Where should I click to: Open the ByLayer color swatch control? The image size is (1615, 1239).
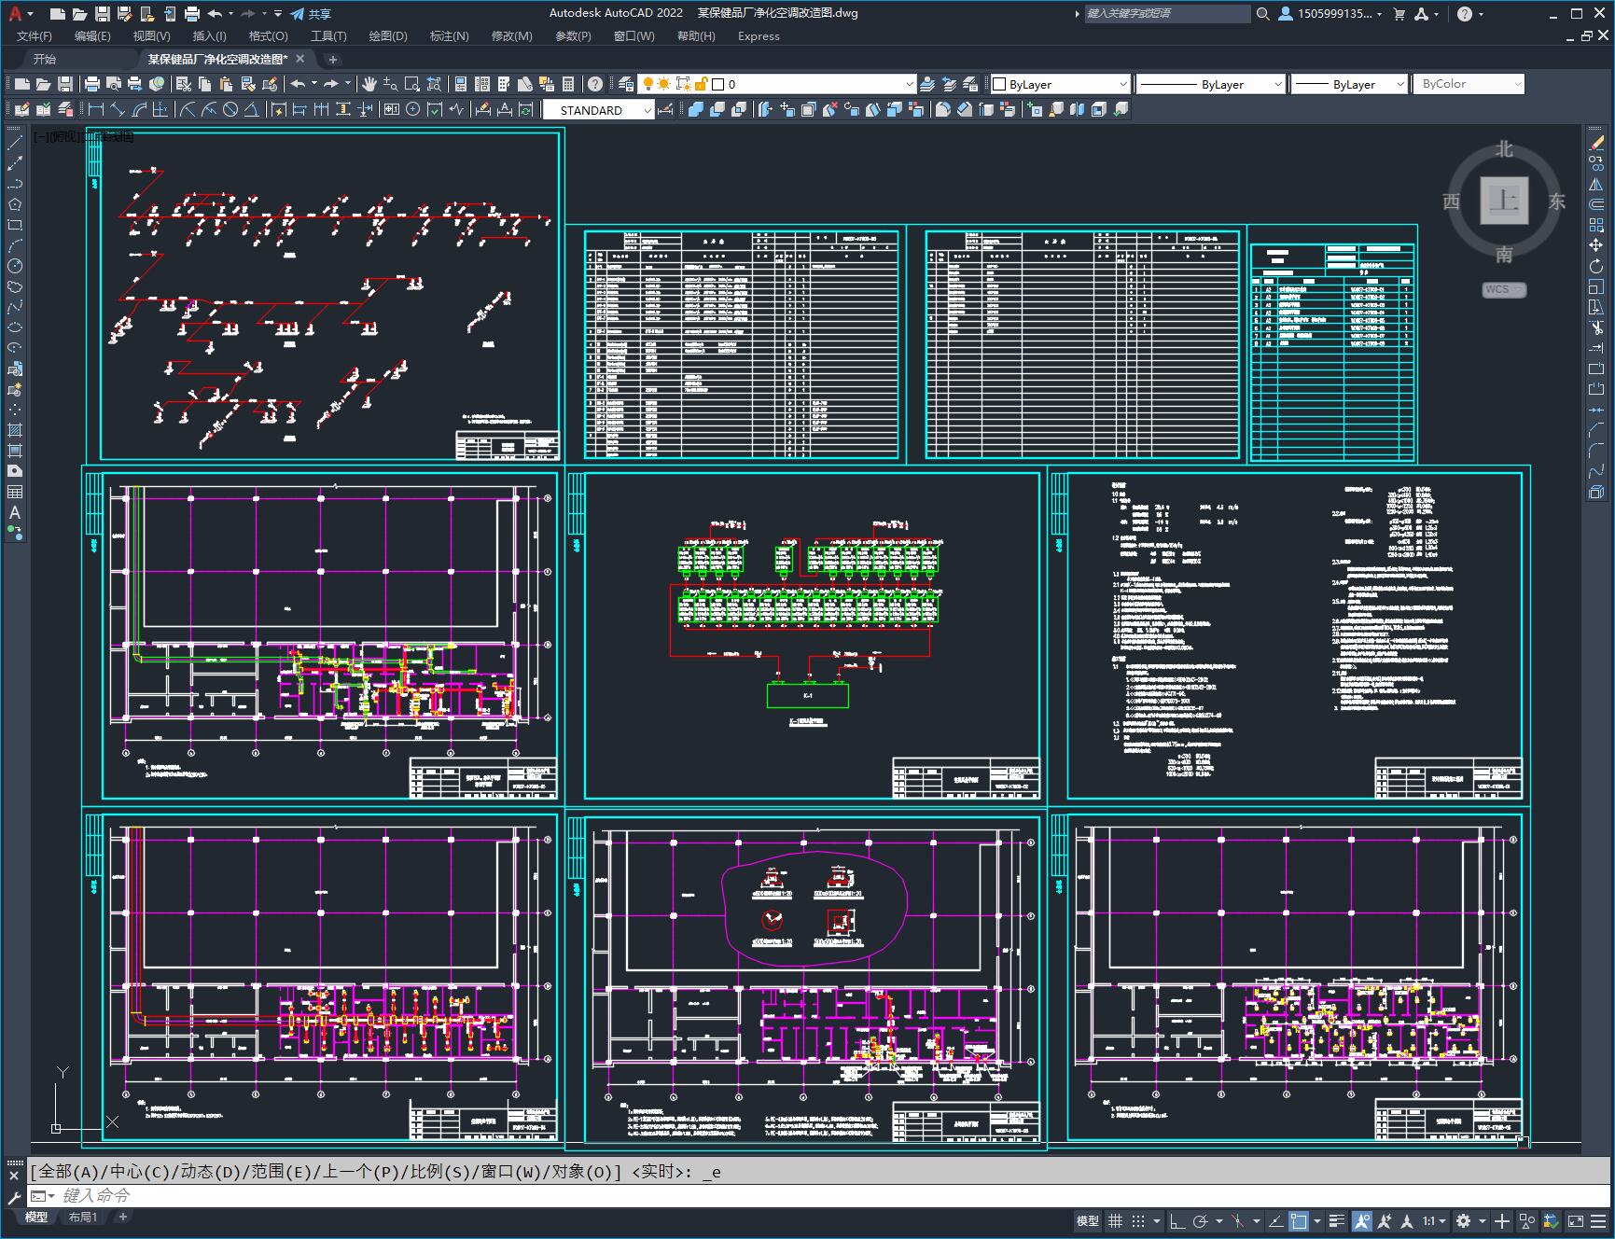point(1060,84)
